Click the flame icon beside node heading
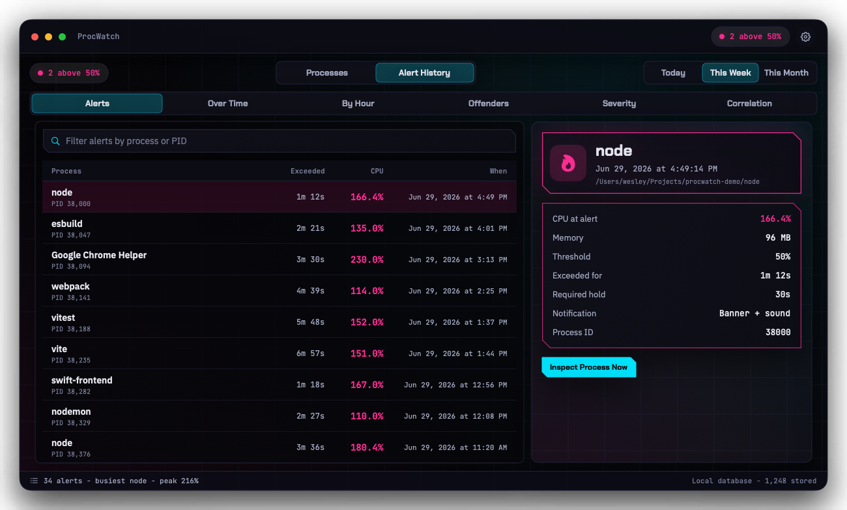The height and width of the screenshot is (510, 847). (x=567, y=163)
